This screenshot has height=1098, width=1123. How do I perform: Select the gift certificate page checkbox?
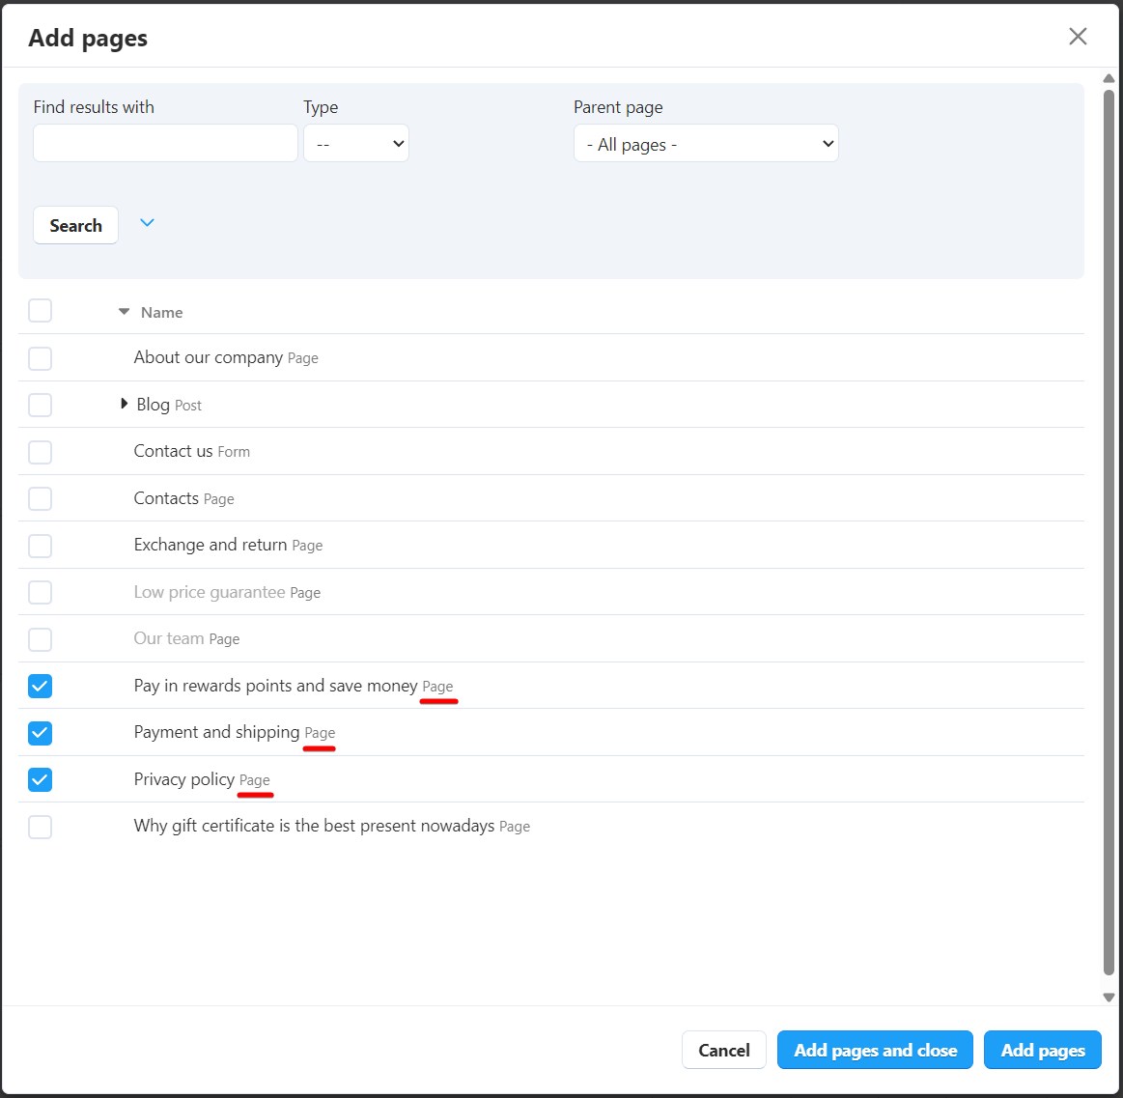coord(40,827)
